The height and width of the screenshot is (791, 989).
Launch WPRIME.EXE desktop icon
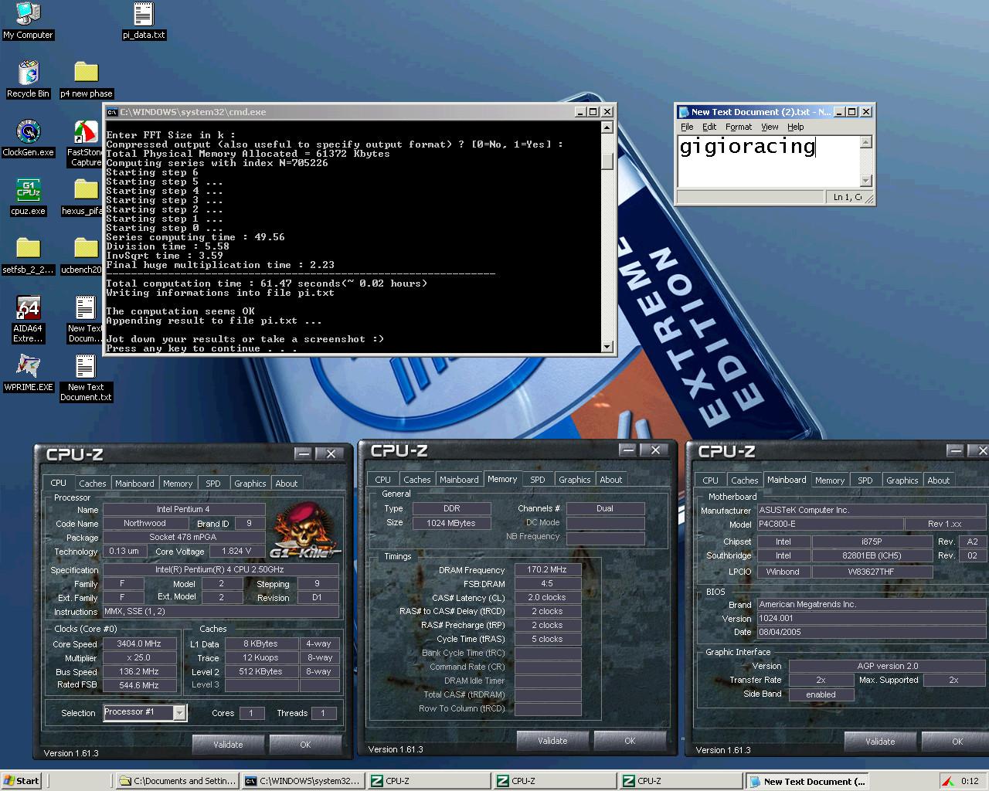click(x=28, y=373)
